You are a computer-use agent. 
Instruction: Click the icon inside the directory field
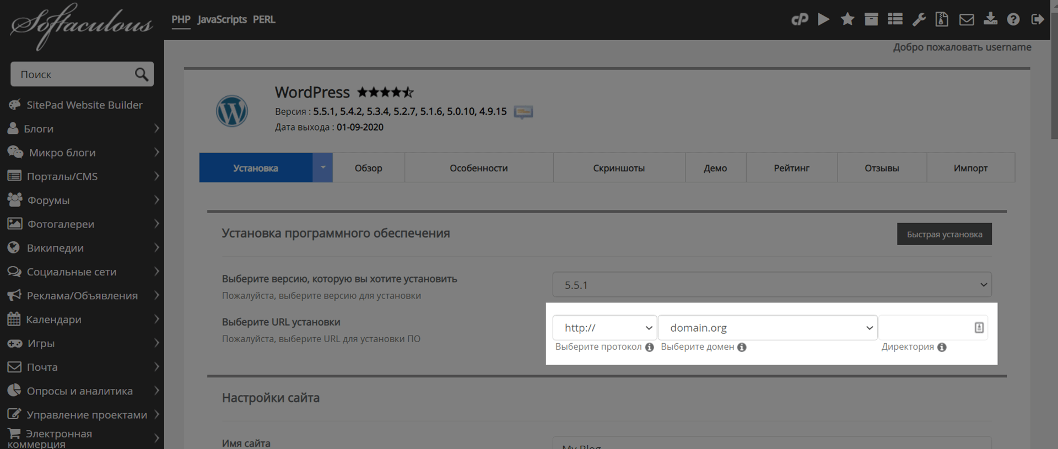click(x=979, y=328)
